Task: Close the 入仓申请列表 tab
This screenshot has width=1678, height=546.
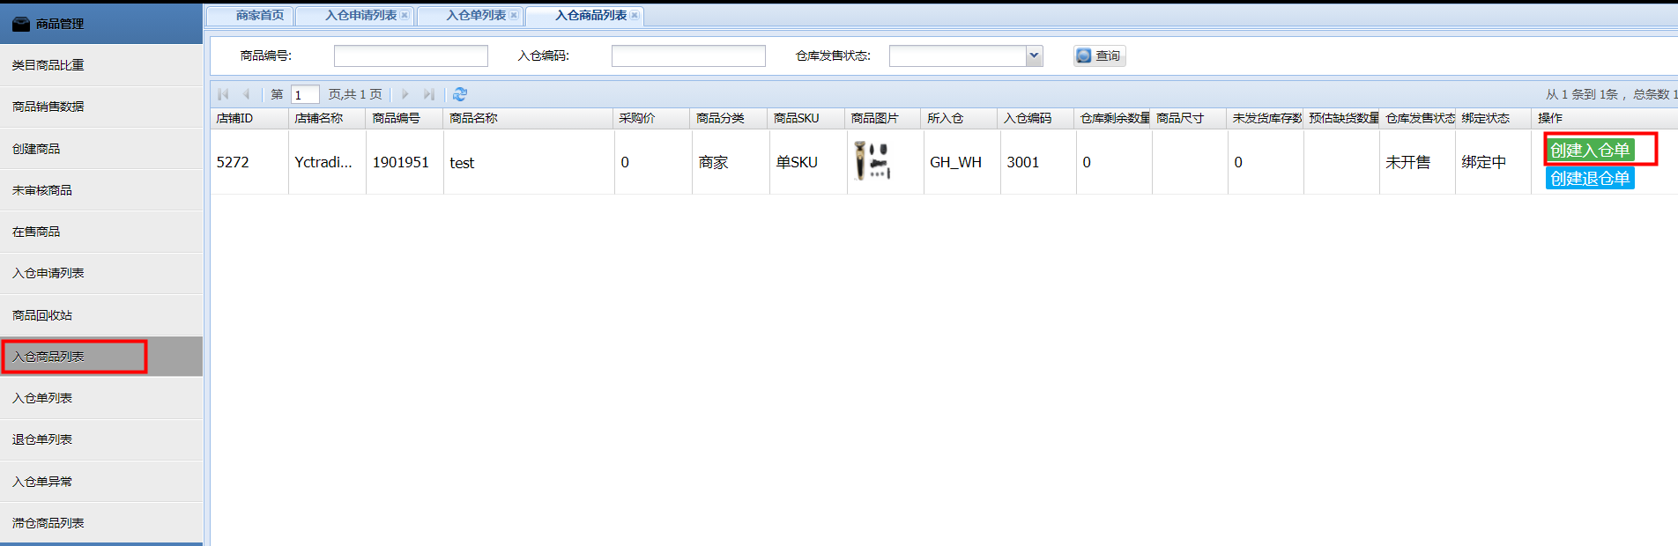Action: point(405,15)
